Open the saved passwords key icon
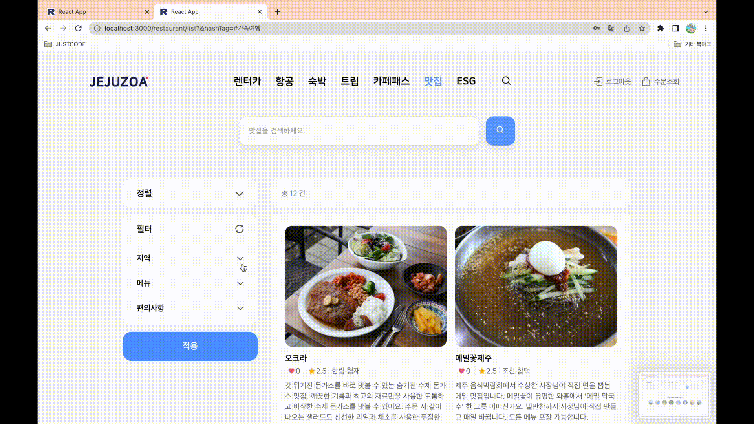 (597, 28)
